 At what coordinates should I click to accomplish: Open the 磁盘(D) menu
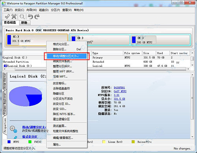(44, 10)
